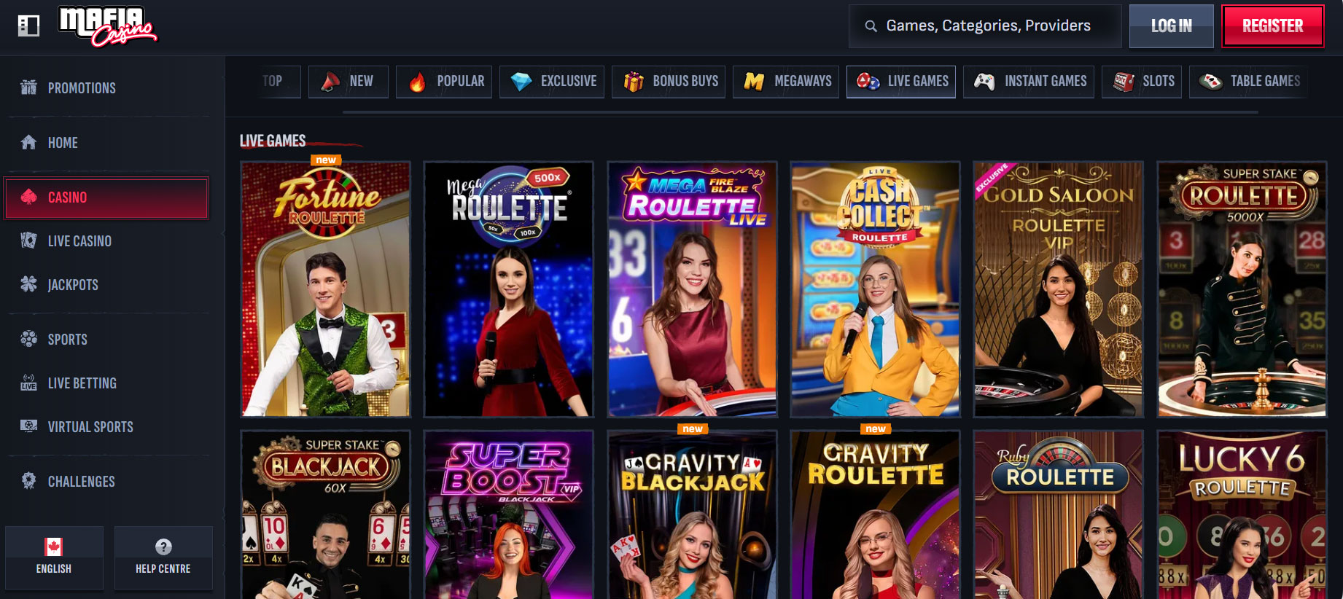1343x599 pixels.
Task: Collapse the sidebar using the panel icon
Action: [28, 26]
